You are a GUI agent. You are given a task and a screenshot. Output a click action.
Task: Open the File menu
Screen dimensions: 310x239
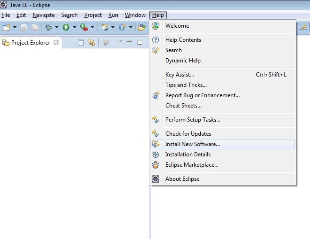coord(6,15)
